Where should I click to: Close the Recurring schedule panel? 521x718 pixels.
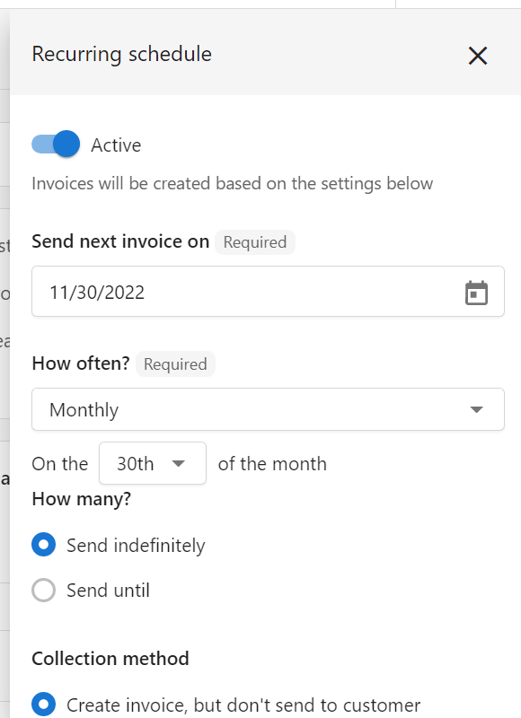click(478, 56)
